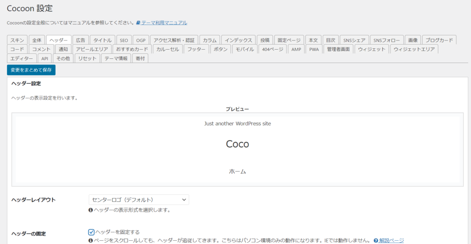Click the book icon beside the manual link

click(x=138, y=23)
